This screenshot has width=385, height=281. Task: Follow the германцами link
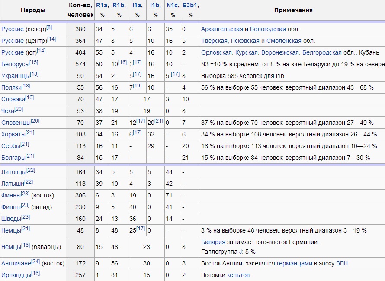[x=295, y=264]
